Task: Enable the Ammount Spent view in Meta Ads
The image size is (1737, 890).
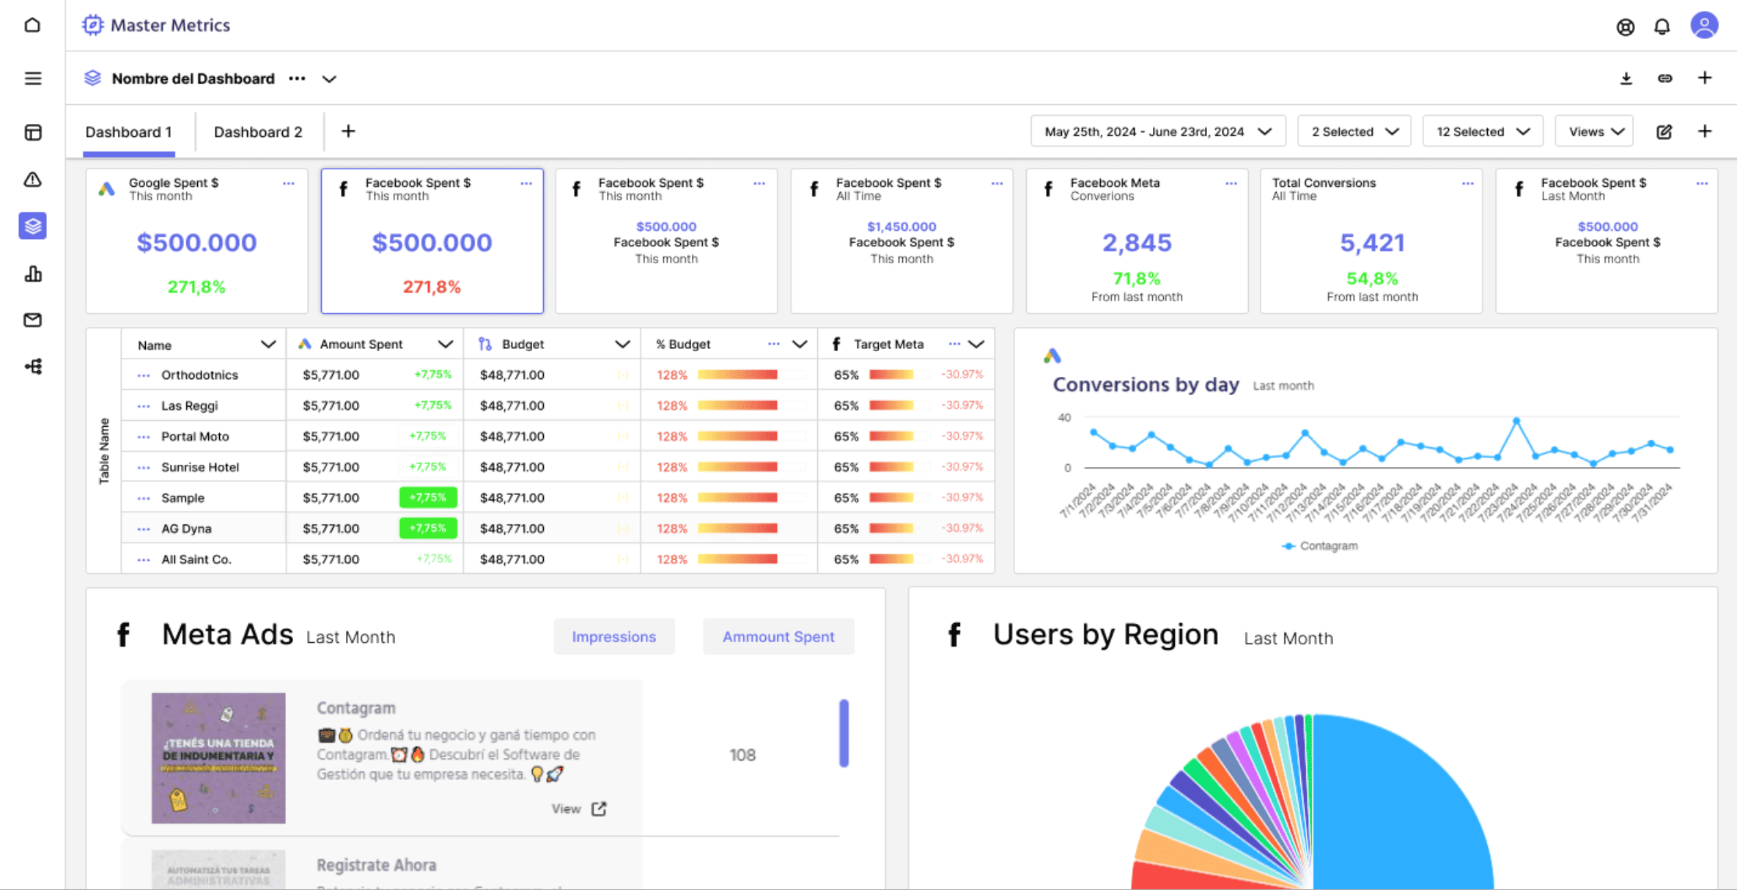Action: [778, 636]
